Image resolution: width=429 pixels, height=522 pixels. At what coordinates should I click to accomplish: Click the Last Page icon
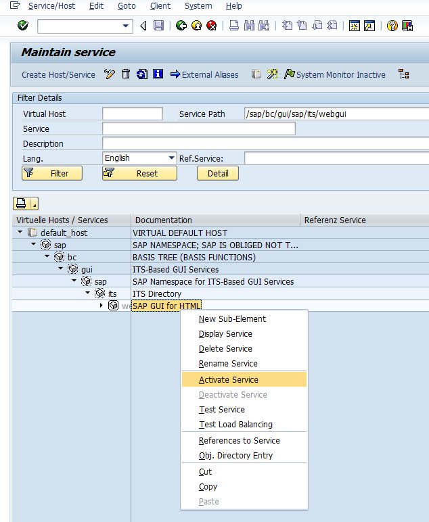coord(332,26)
